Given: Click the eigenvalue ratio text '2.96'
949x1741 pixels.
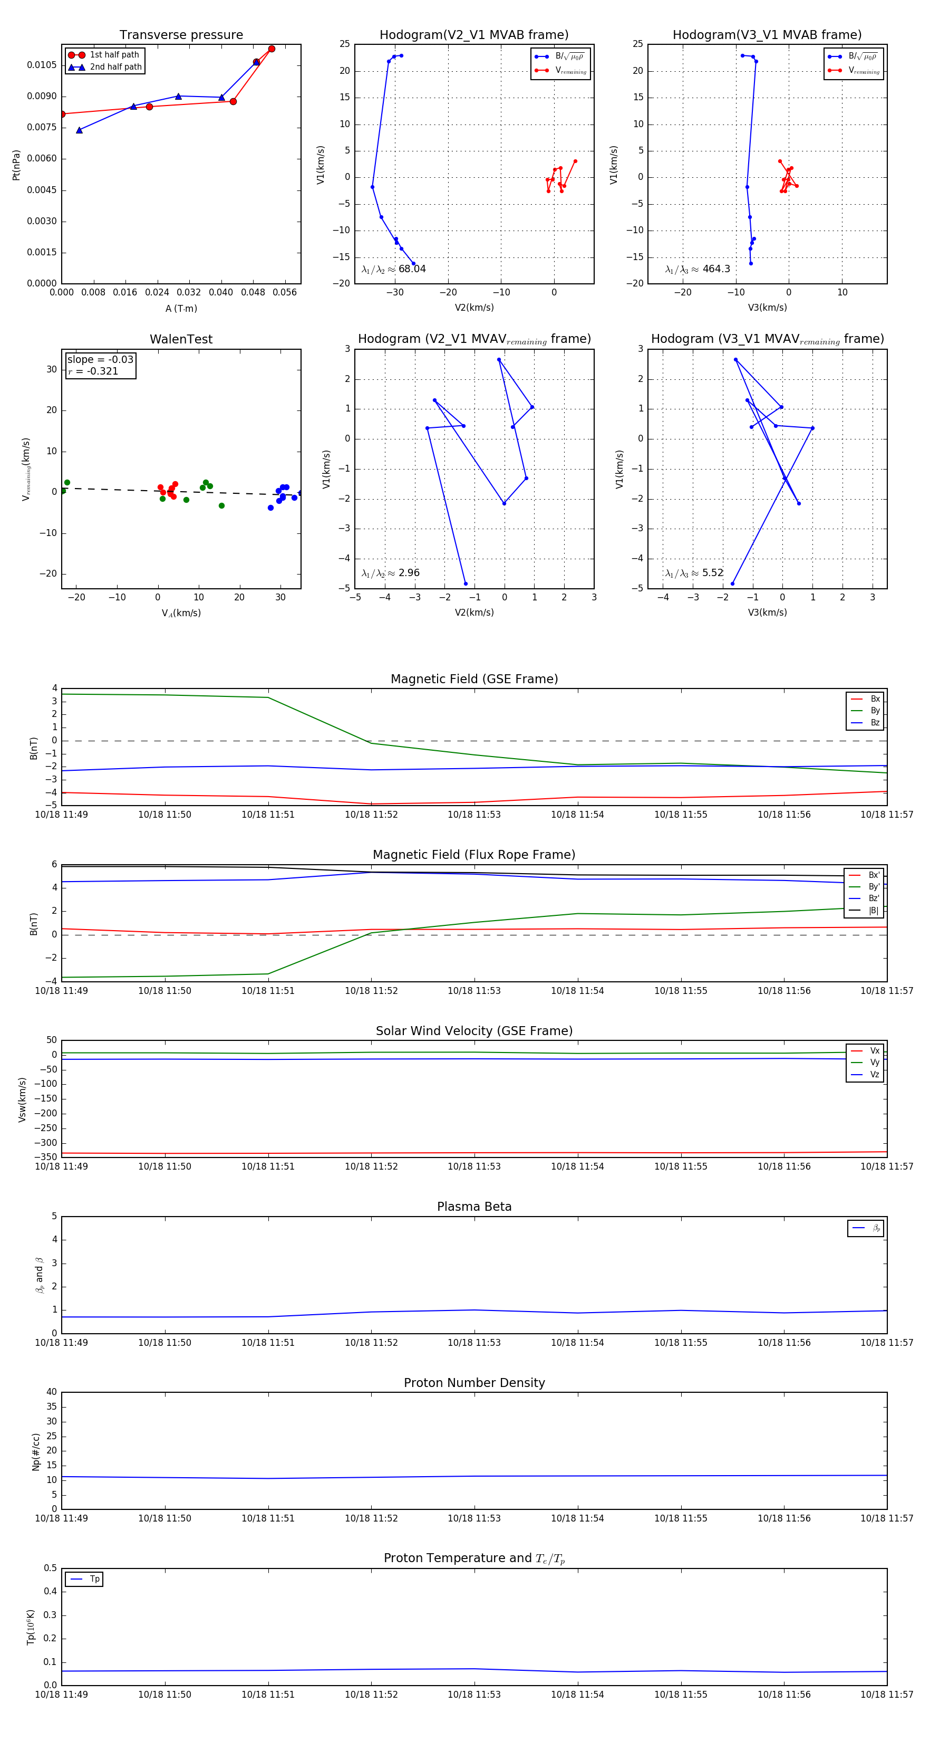Looking at the screenshot, I should pyautogui.click(x=409, y=573).
